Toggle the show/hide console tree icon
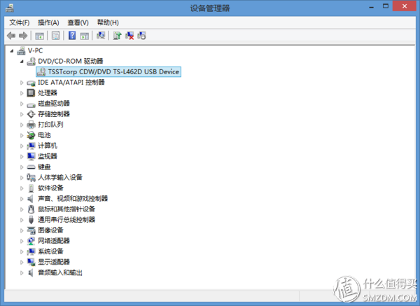The height and width of the screenshot is (306, 420). [x=40, y=35]
